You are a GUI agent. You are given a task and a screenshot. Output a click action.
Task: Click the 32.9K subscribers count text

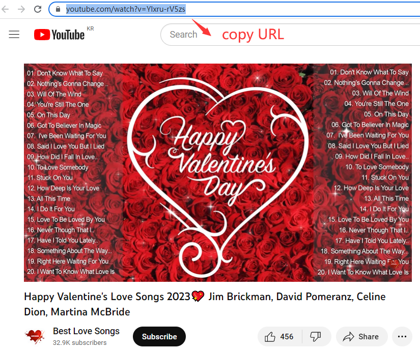click(80, 343)
